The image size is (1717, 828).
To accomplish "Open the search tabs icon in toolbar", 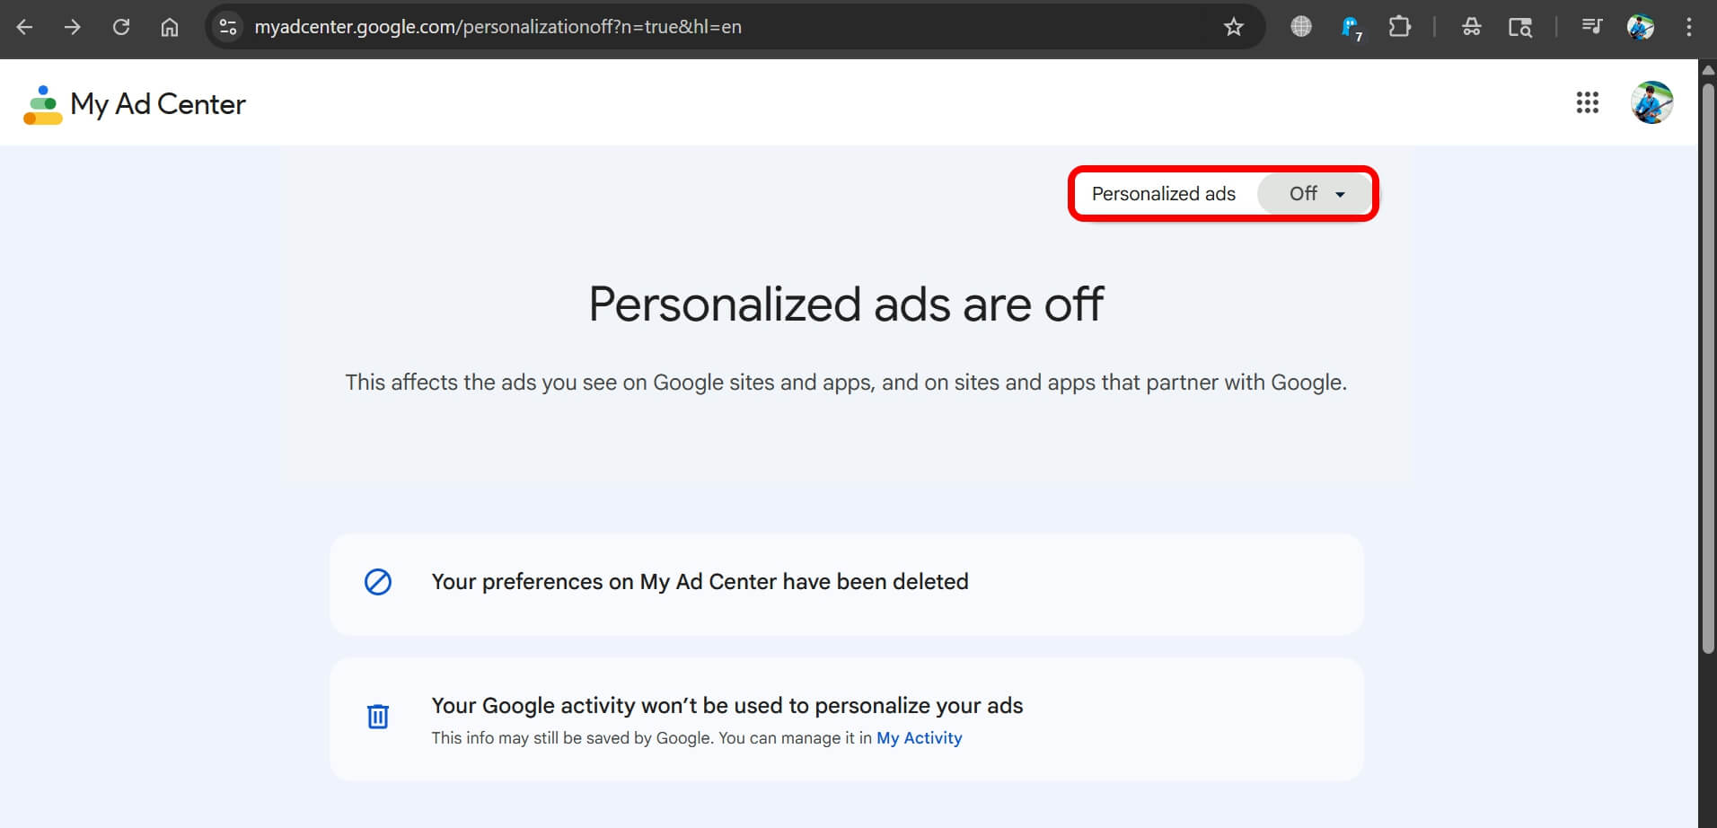I will pyautogui.click(x=1519, y=27).
